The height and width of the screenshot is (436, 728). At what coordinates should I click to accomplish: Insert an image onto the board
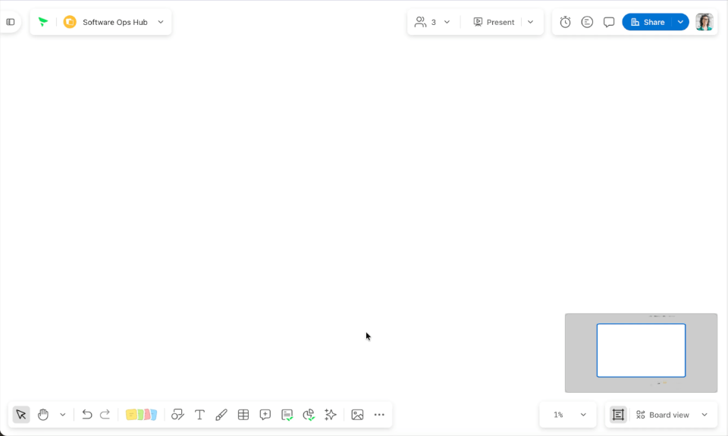pyautogui.click(x=357, y=414)
